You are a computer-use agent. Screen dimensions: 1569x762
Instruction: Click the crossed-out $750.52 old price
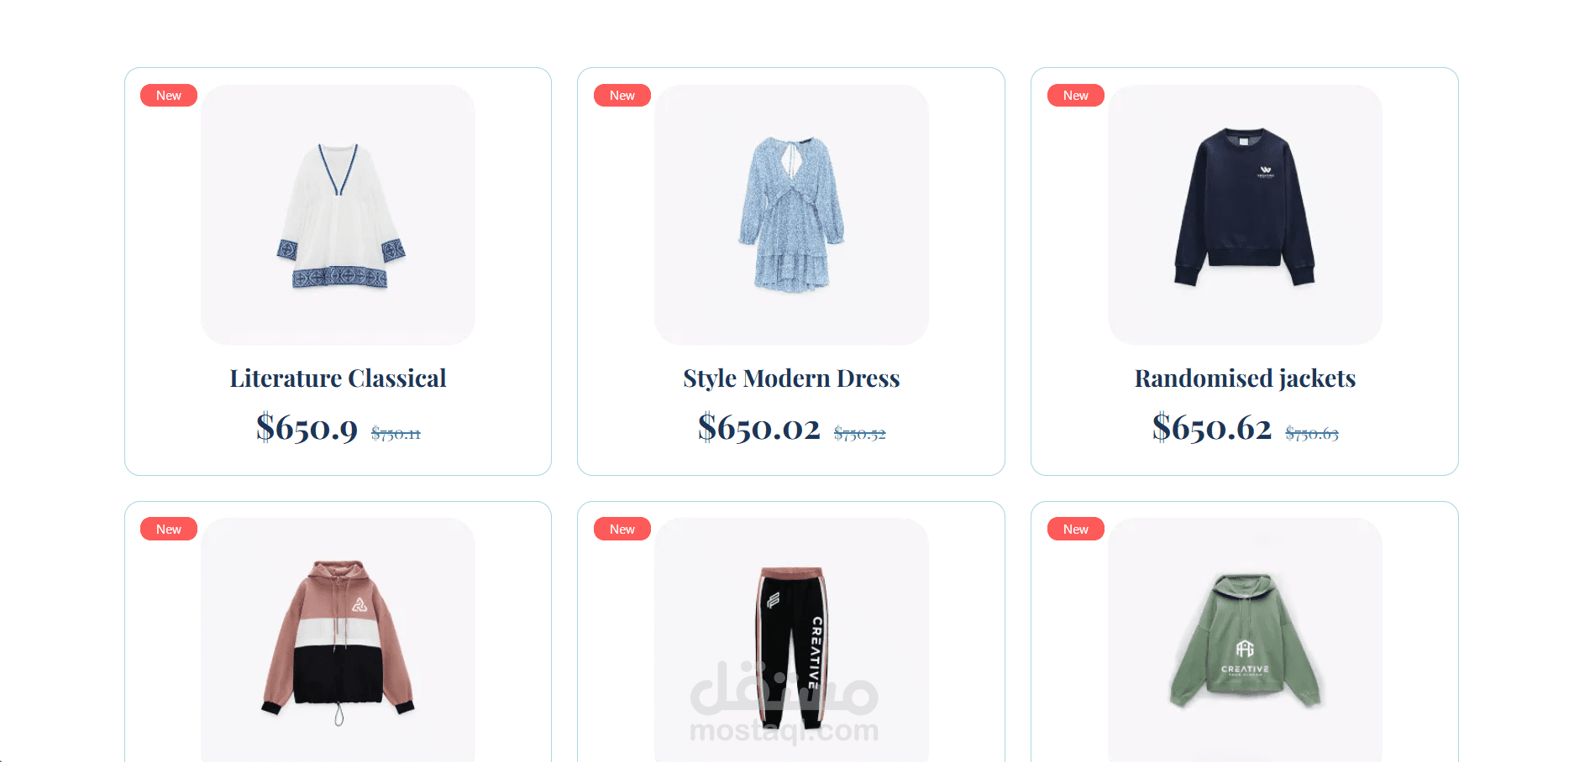(x=859, y=434)
